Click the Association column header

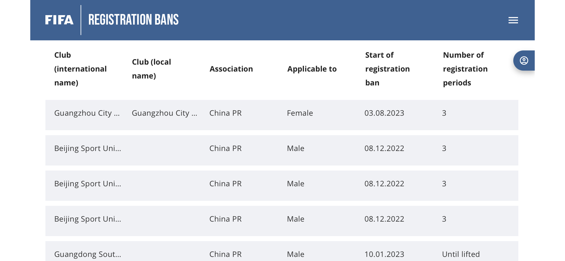(231, 69)
